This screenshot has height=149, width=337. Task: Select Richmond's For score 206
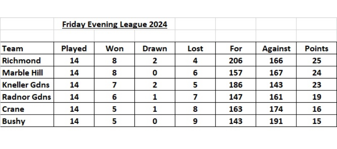[x=236, y=61]
